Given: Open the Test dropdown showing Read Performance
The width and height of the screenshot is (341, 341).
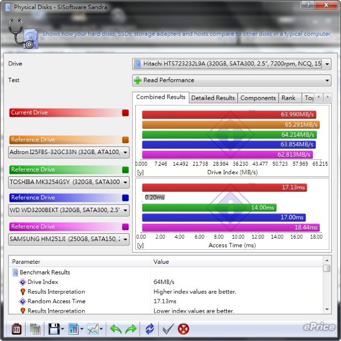Looking at the screenshot, I should pyautogui.click(x=326, y=80).
